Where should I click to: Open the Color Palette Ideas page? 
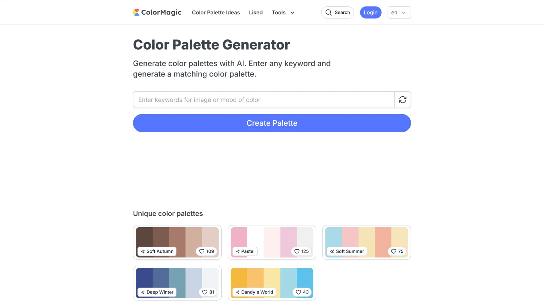click(x=216, y=12)
